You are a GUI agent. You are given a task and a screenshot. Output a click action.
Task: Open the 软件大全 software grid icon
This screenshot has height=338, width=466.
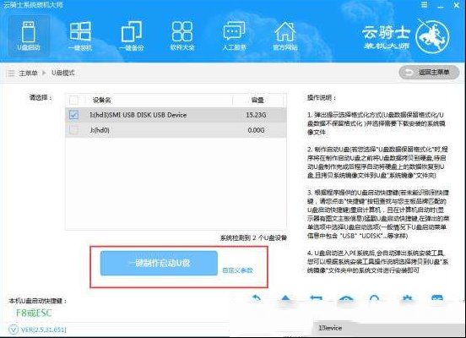click(182, 35)
